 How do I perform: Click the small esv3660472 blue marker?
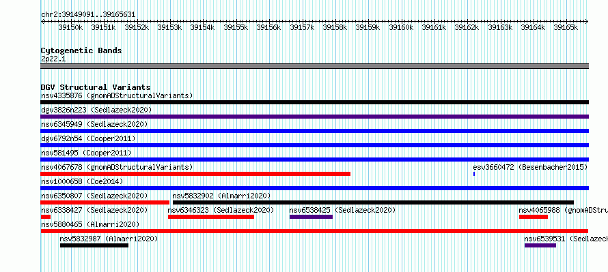(x=474, y=174)
